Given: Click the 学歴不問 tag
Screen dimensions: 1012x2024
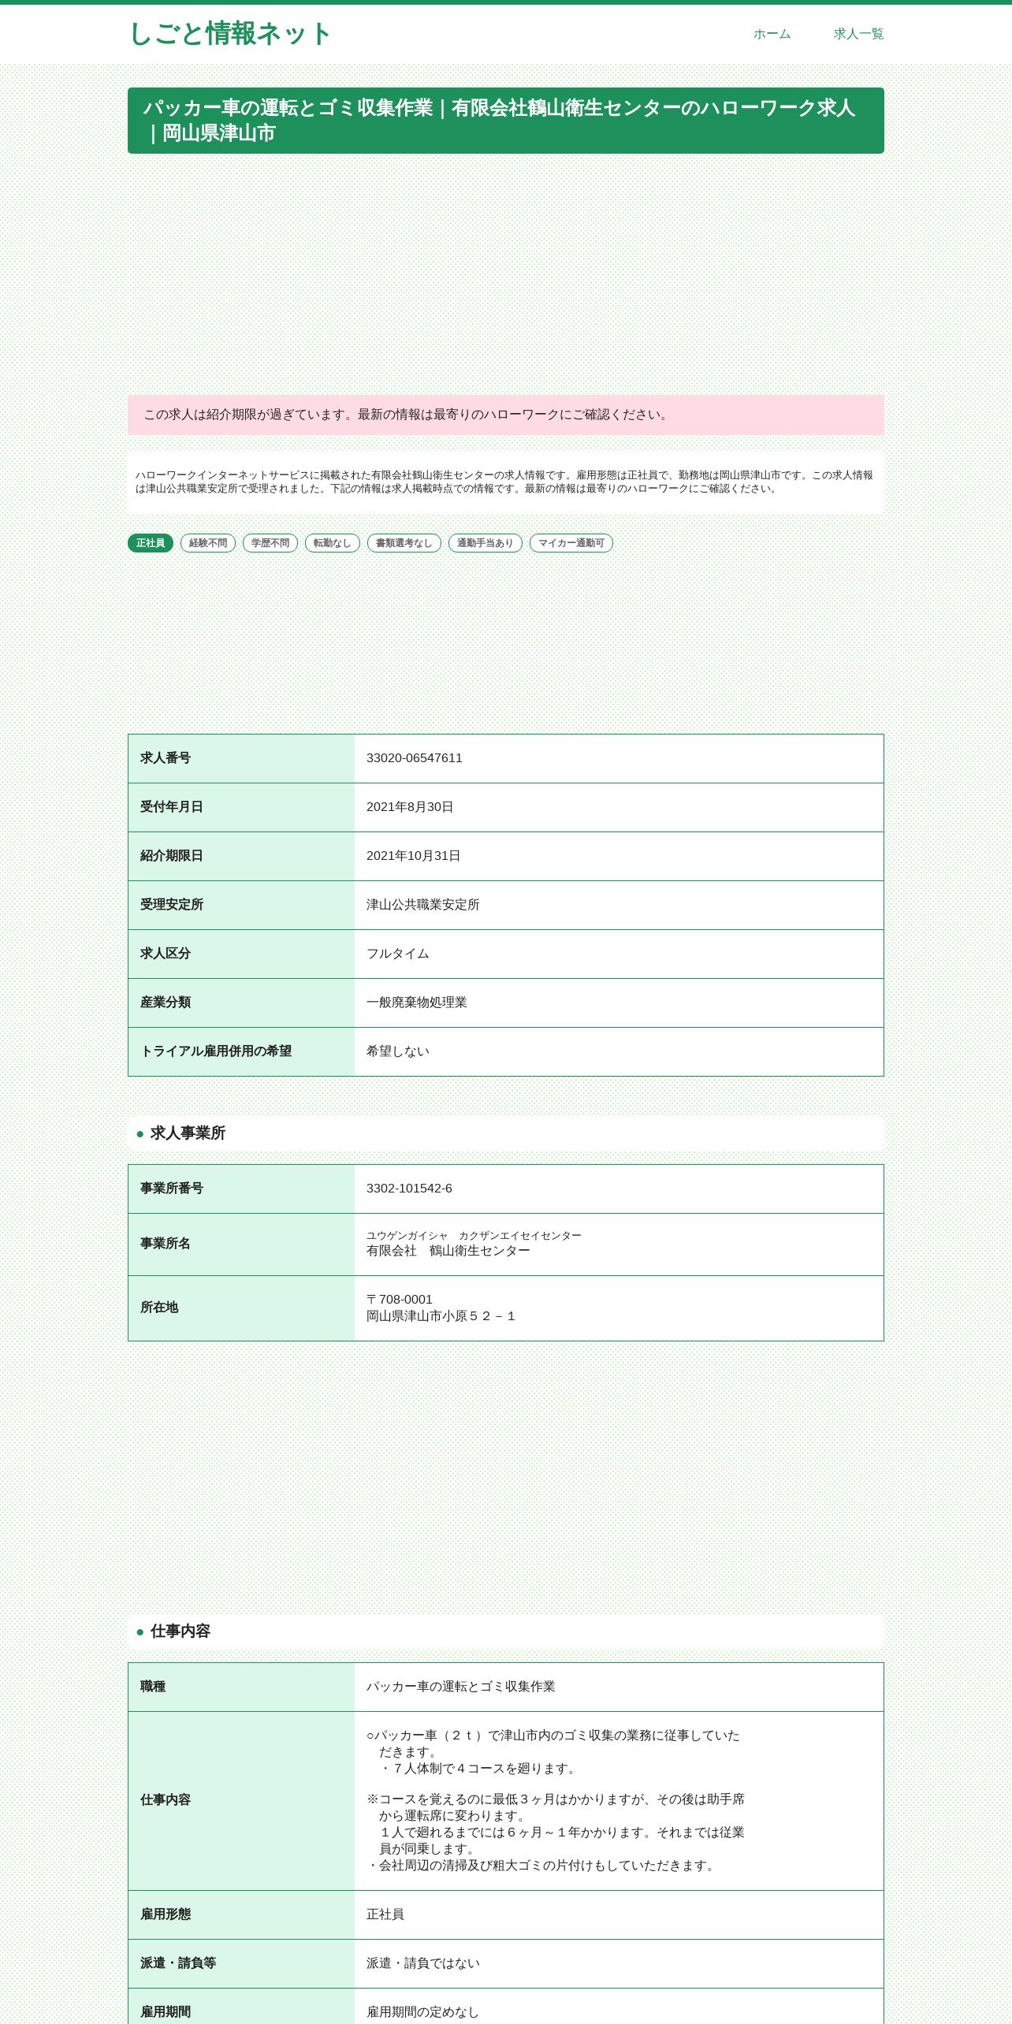Looking at the screenshot, I should click(x=270, y=543).
